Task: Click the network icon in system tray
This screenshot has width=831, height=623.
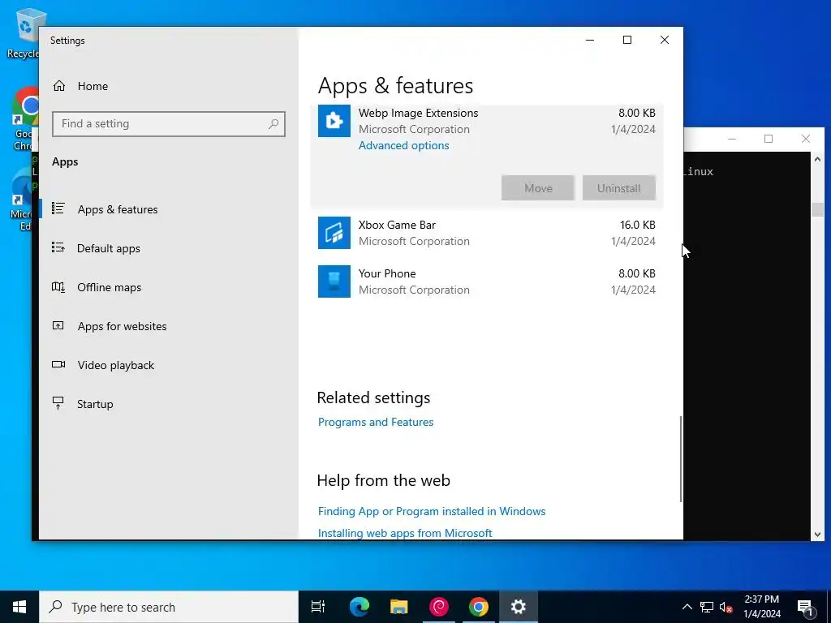Action: [x=707, y=607]
